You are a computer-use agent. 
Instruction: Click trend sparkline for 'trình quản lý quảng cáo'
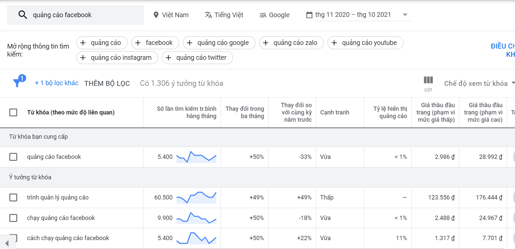point(196,197)
